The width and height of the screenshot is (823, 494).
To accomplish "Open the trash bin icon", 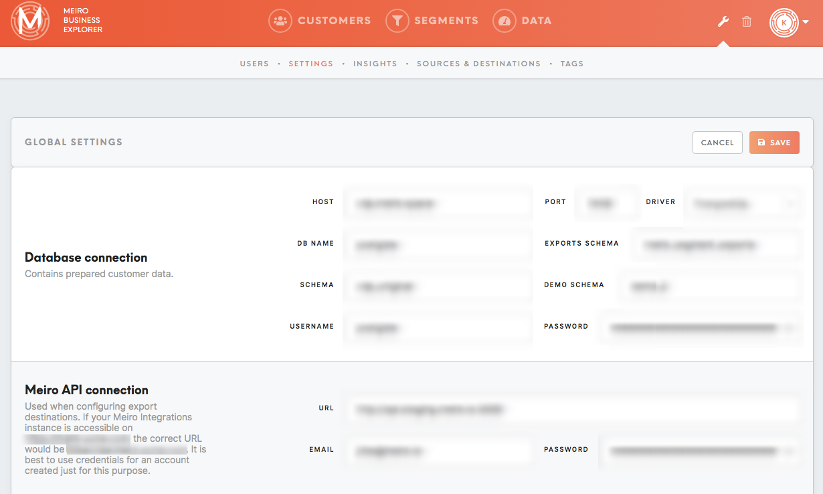I will click(x=747, y=21).
